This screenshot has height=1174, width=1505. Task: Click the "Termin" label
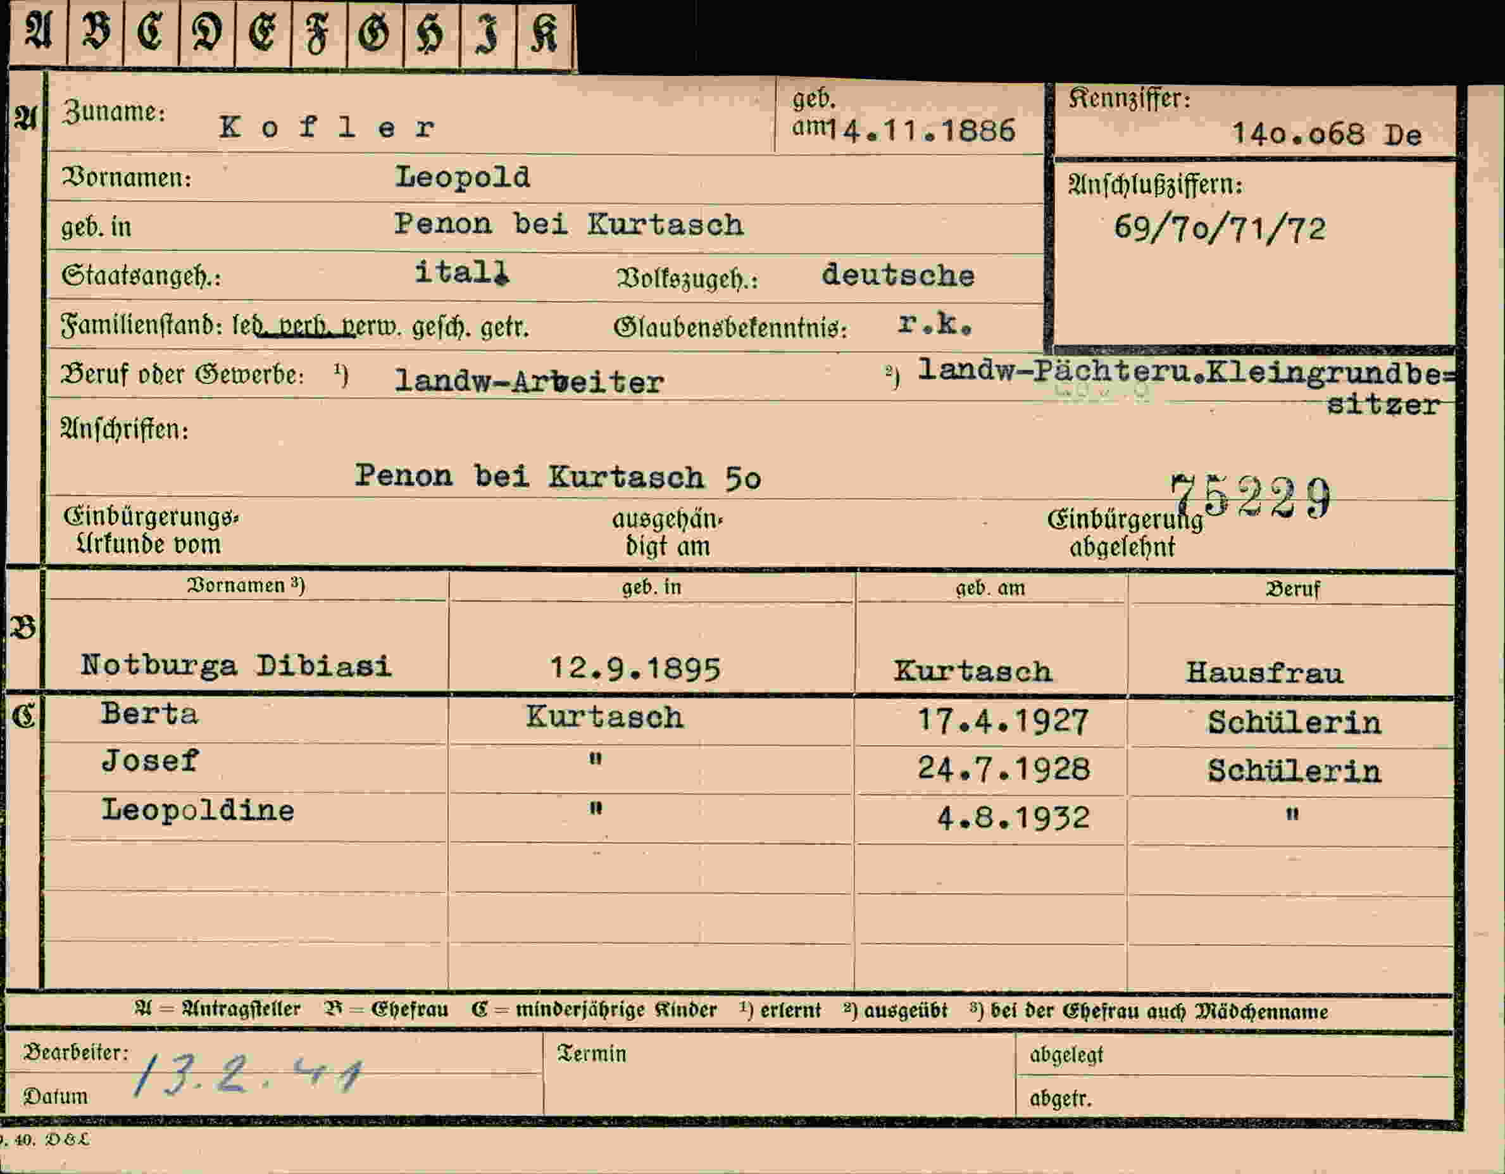[x=592, y=1053]
